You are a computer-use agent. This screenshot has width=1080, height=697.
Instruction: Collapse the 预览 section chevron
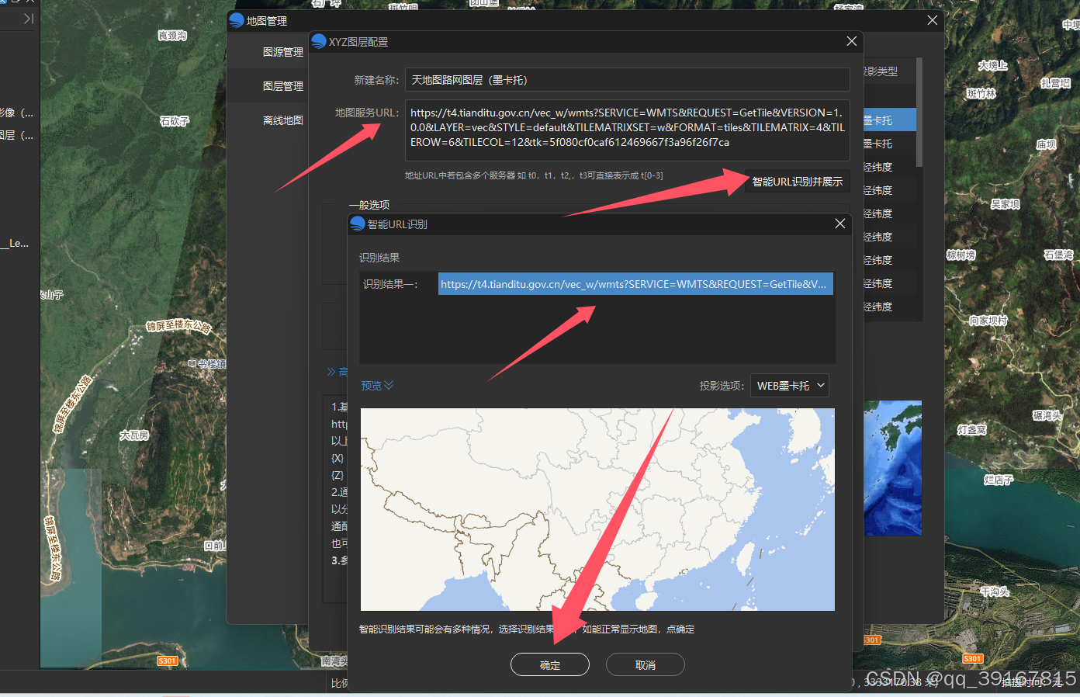pyautogui.click(x=389, y=386)
